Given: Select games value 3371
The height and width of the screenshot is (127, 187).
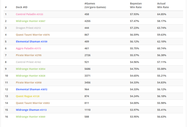Looking at the screenshot, I should [x=87, y=76].
